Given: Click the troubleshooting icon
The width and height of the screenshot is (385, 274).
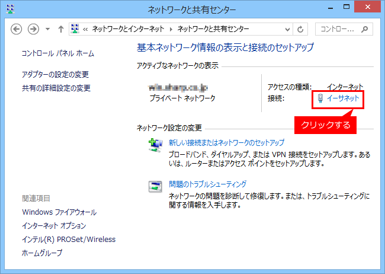Looking at the screenshot, I should tap(155, 186).
